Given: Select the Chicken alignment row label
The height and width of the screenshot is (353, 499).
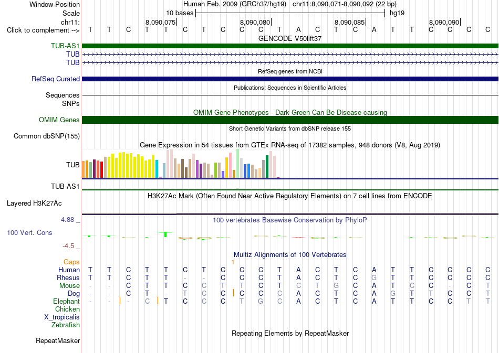Looking at the screenshot, I should tap(67, 309).
